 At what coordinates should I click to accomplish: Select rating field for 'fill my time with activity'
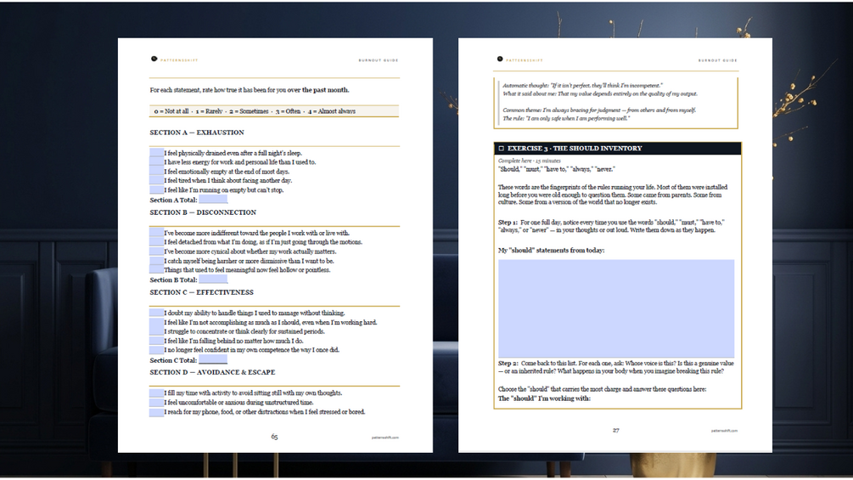(157, 393)
